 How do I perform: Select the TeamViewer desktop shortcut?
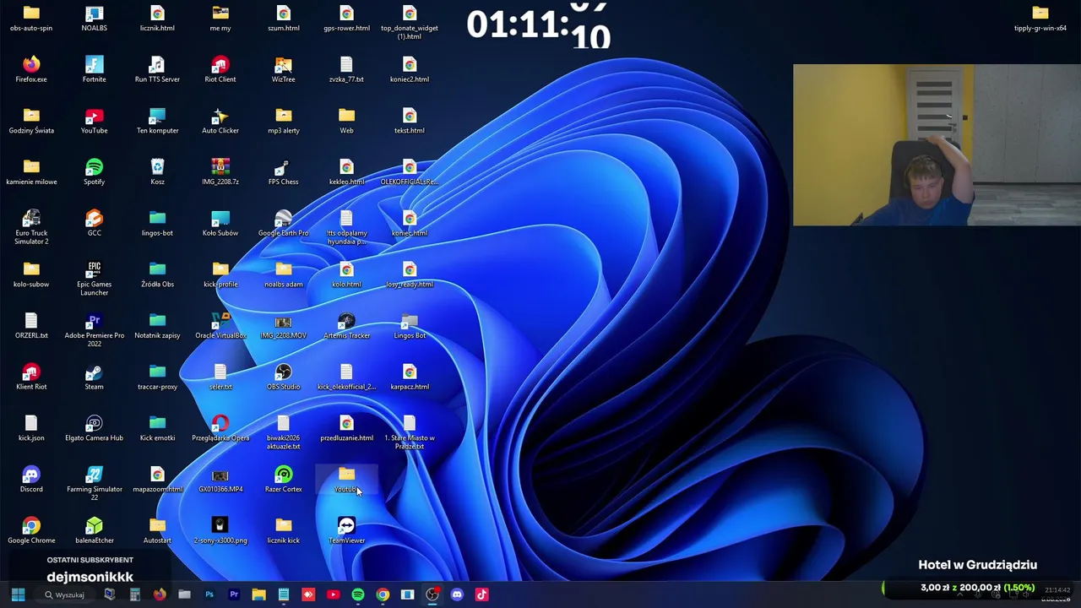tap(346, 530)
